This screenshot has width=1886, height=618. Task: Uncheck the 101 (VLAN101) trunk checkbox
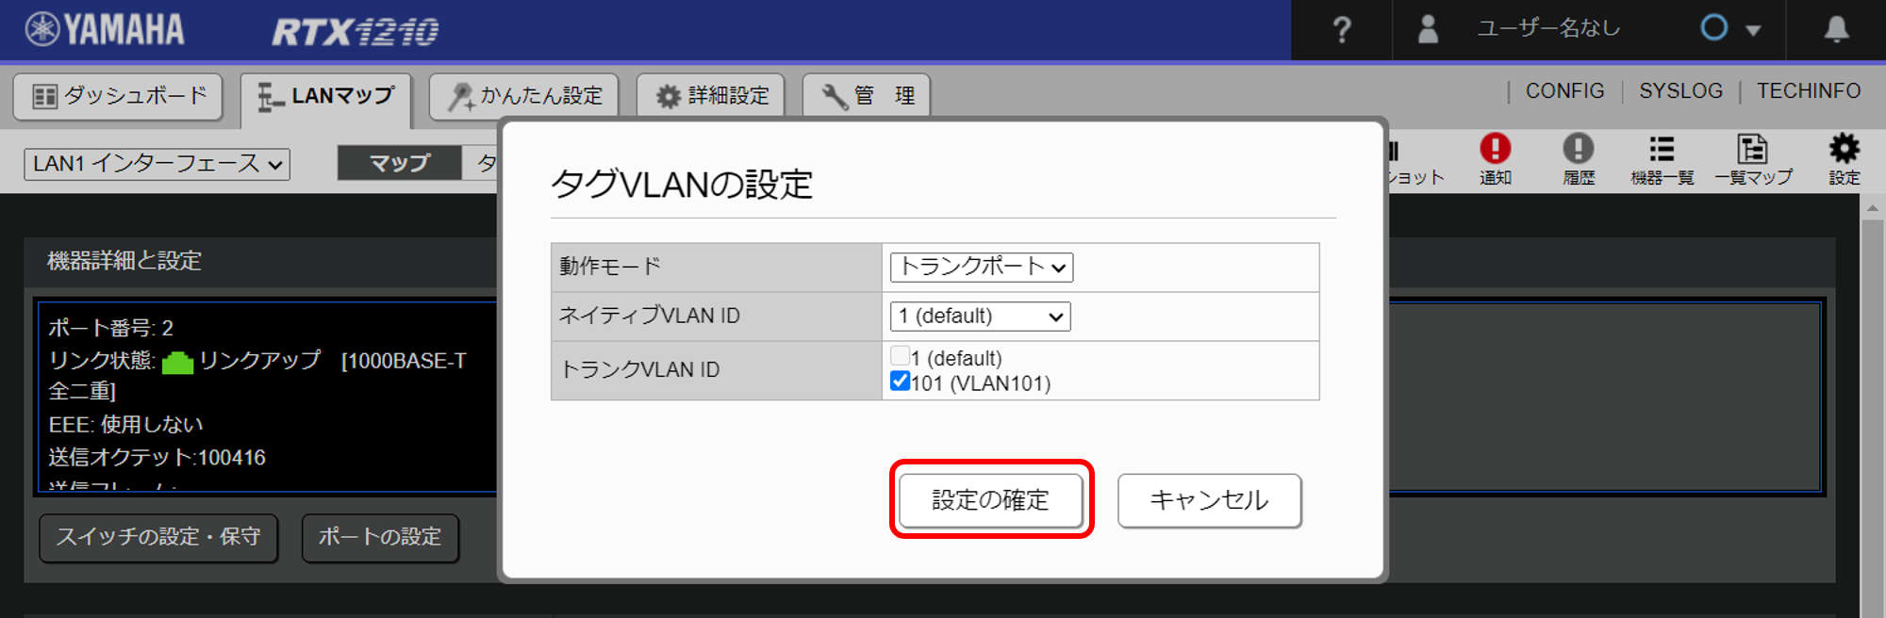pos(900,382)
